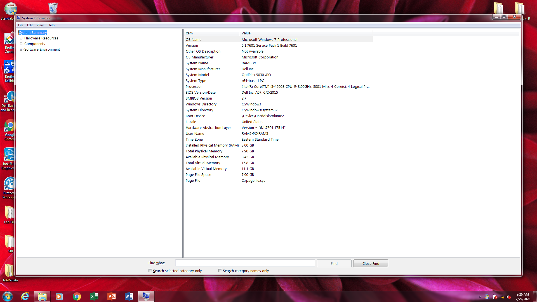Check Search category names only

click(220, 271)
